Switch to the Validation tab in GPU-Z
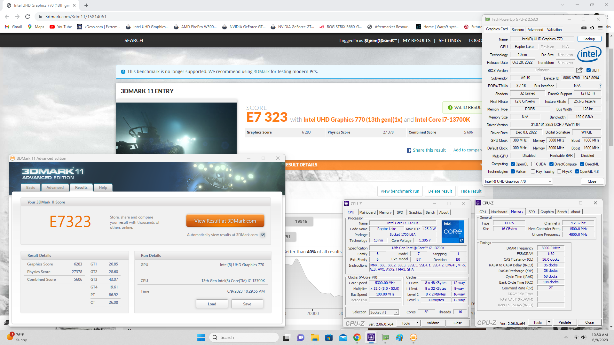This screenshot has width=614, height=345. pos(554,30)
